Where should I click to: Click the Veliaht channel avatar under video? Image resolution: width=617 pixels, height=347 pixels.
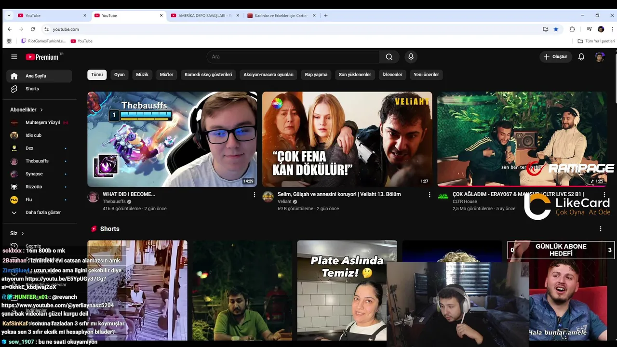tap(268, 197)
